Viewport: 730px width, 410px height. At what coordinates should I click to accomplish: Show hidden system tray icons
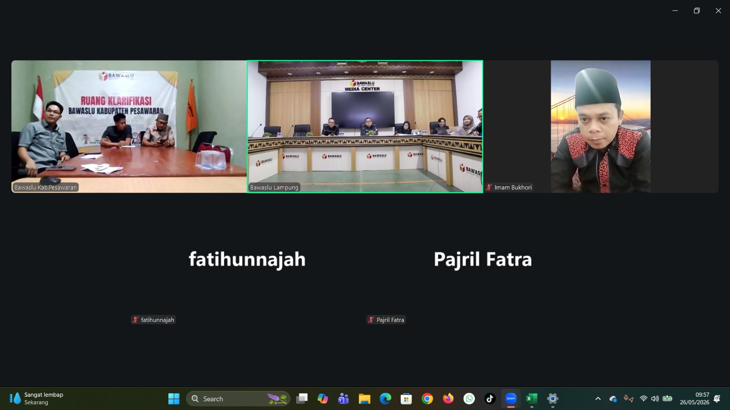(598, 399)
